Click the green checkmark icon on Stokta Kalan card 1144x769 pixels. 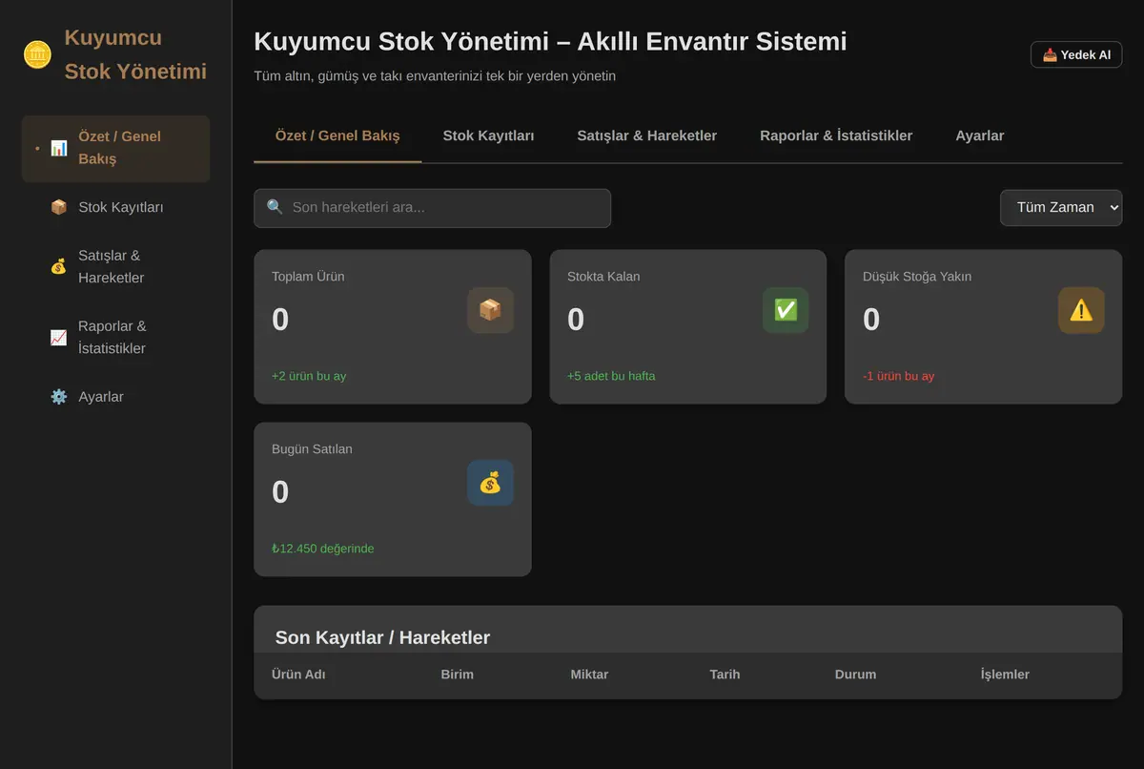coord(786,310)
